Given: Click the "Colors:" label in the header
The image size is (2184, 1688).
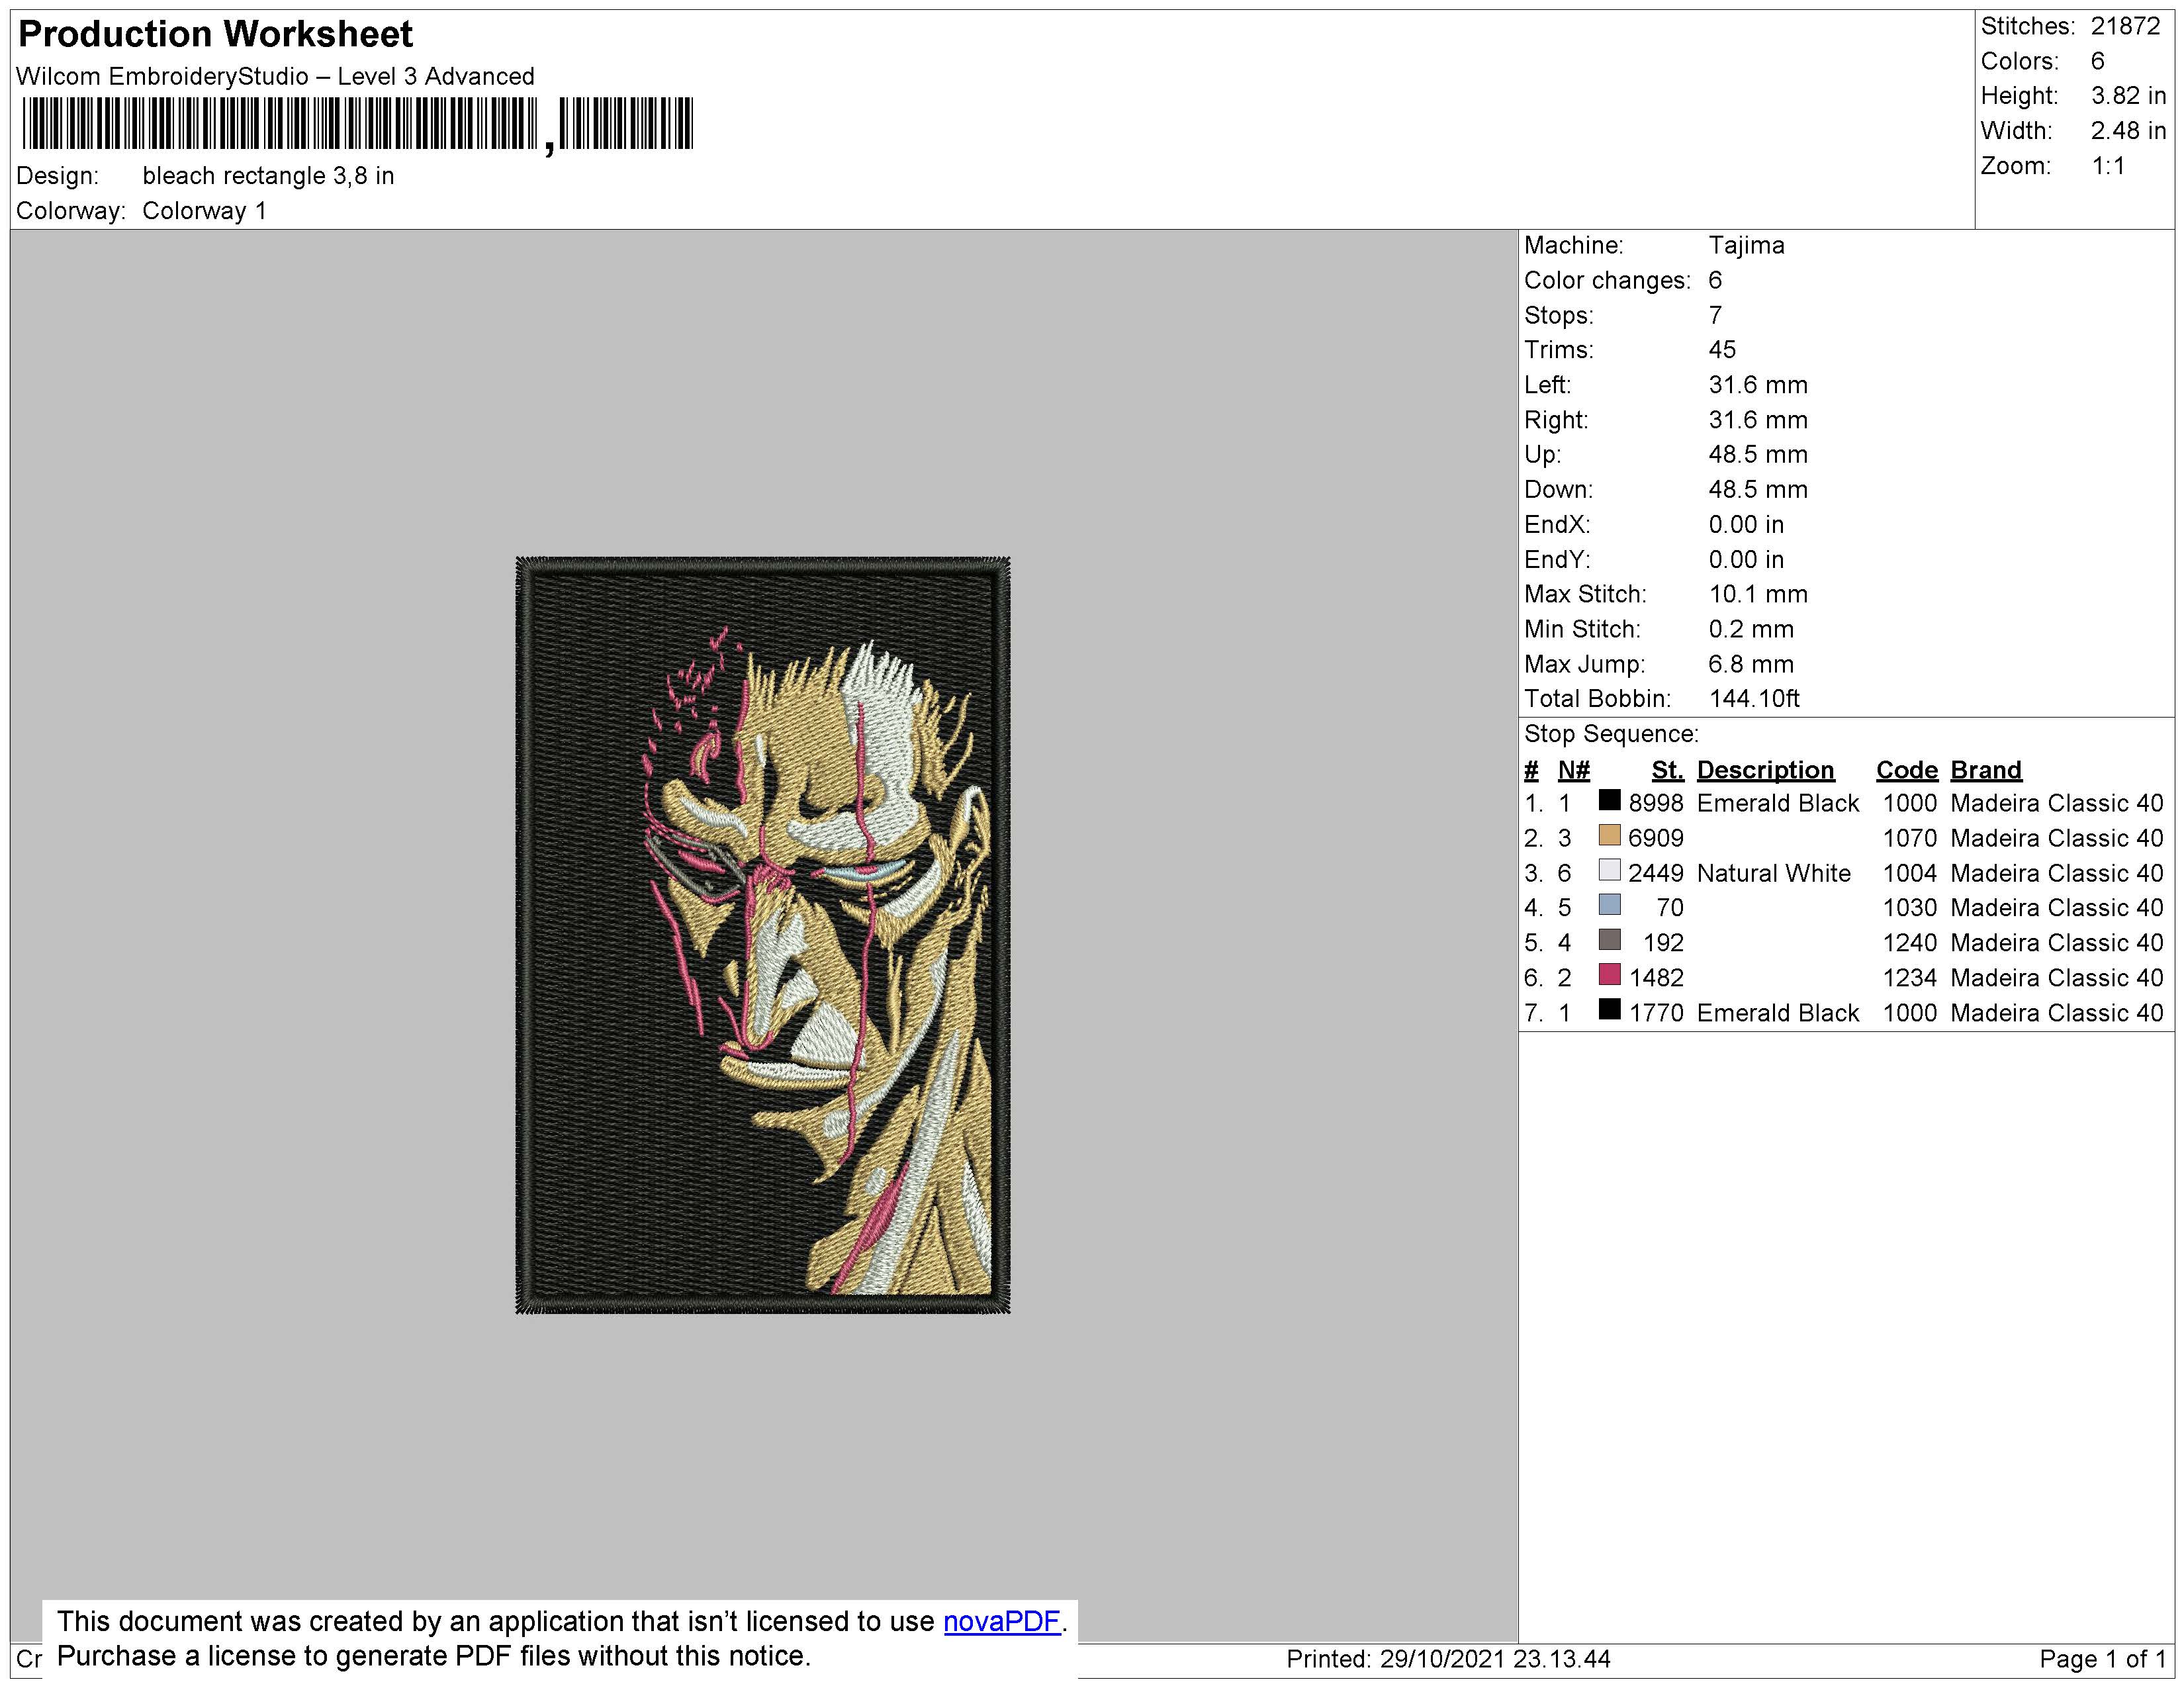Looking at the screenshot, I should (2019, 62).
